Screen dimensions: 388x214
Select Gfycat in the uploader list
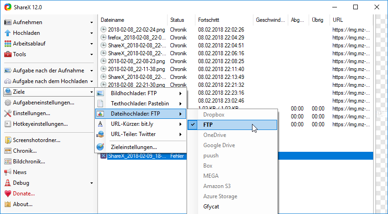[211, 207]
